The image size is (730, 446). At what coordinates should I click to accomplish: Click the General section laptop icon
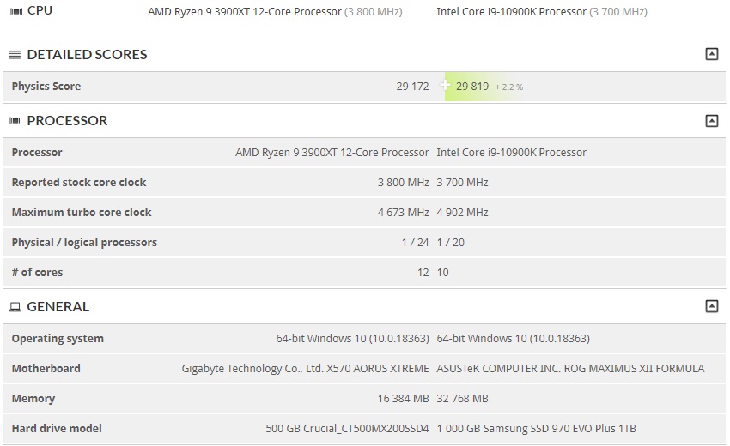(x=15, y=307)
